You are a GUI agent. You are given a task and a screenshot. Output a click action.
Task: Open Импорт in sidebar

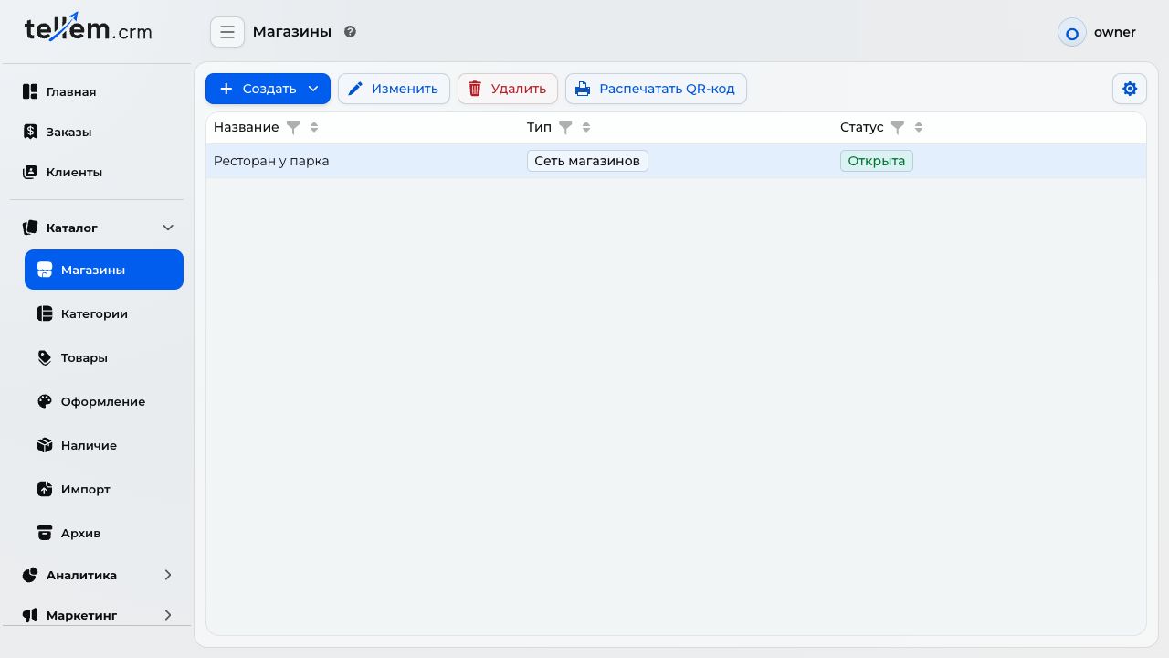coord(104,489)
